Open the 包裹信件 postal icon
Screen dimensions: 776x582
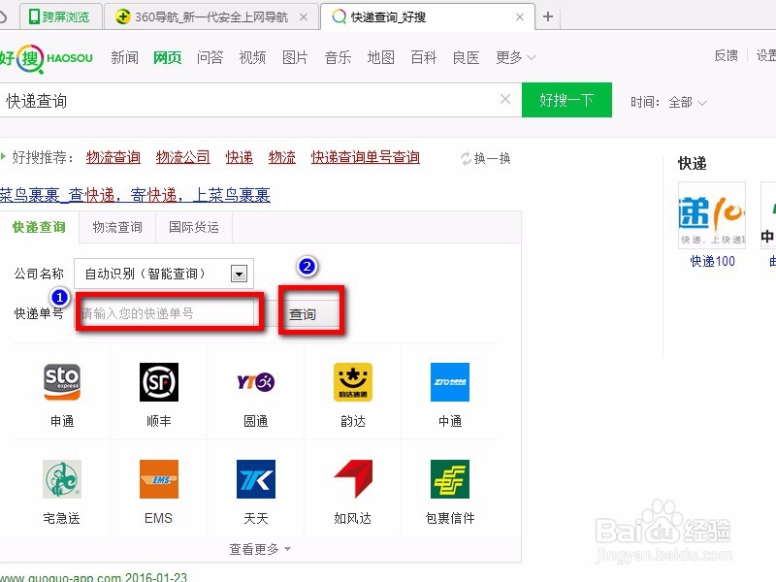point(450,479)
